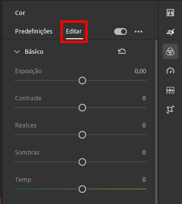Open the Audio waveform panel icon
This screenshot has height=204, width=182.
pyautogui.click(x=170, y=90)
